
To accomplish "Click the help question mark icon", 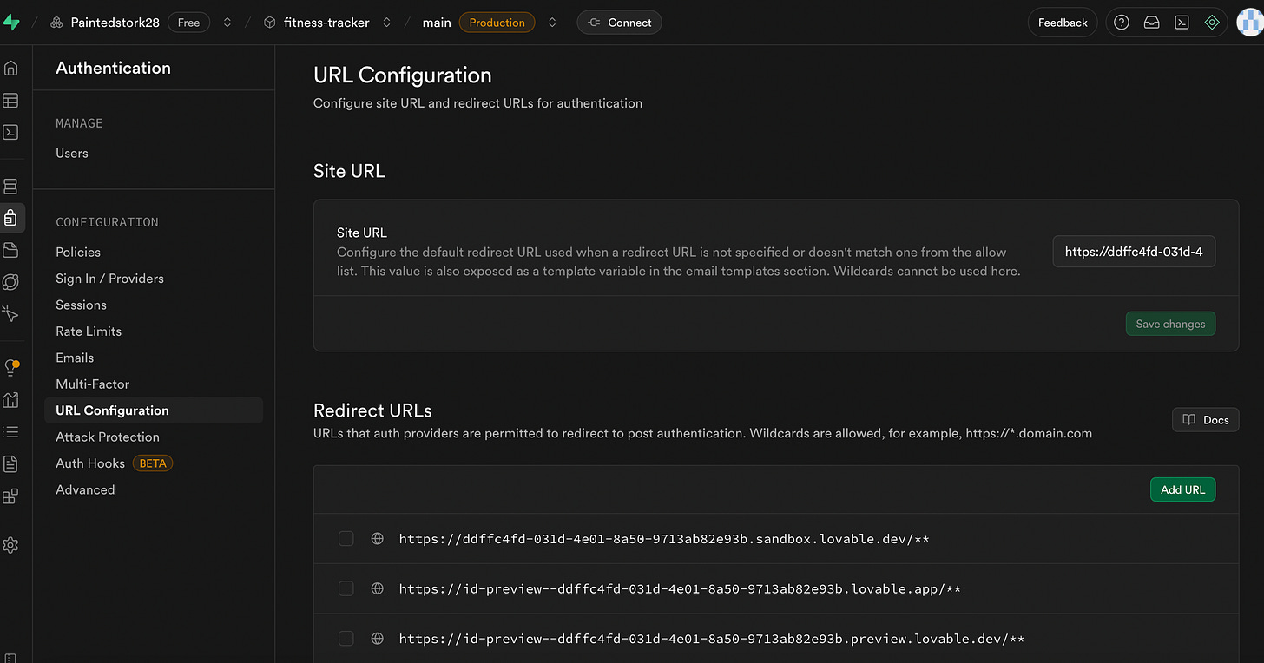I will tap(1122, 23).
